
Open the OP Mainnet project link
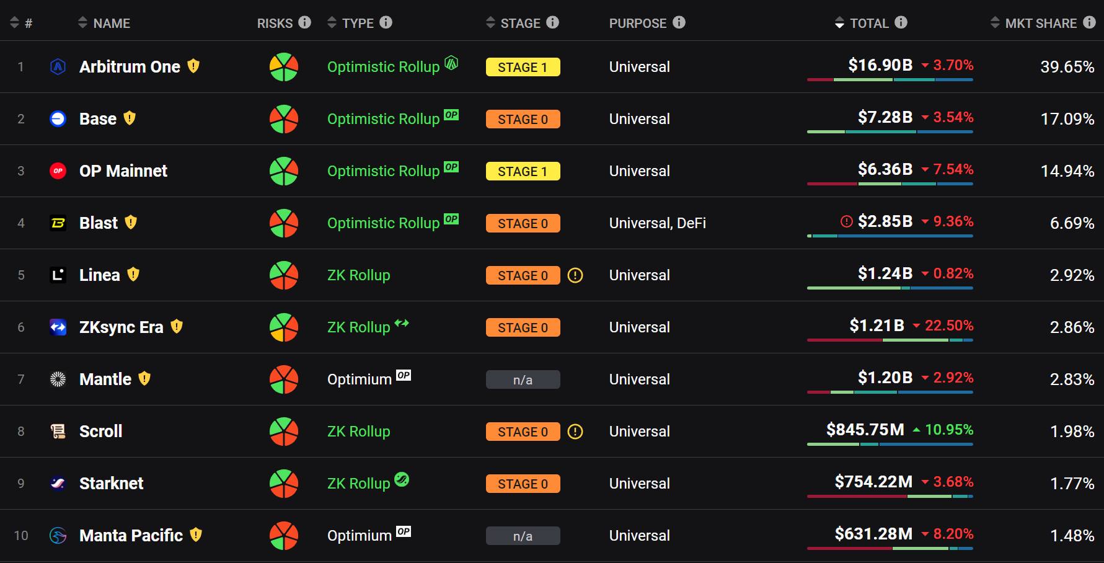[x=123, y=171]
